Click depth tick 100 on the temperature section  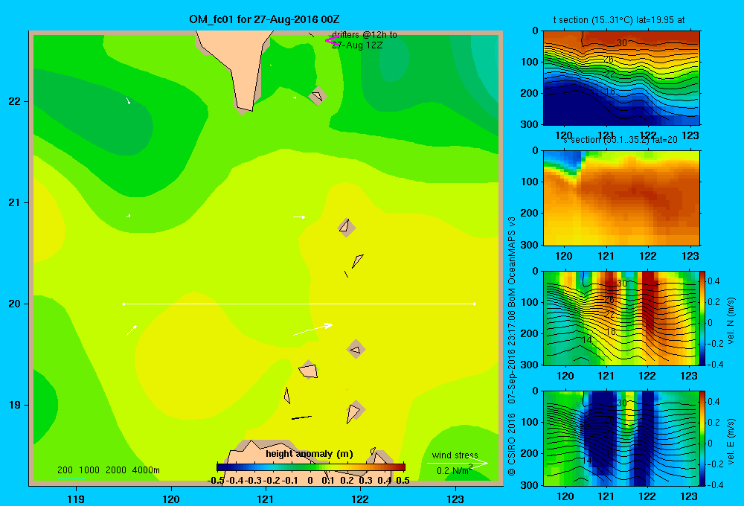[x=530, y=62]
